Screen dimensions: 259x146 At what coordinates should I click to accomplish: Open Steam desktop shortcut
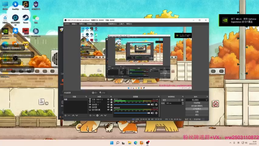point(26,19)
